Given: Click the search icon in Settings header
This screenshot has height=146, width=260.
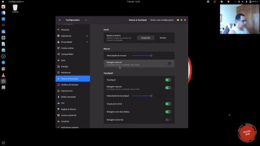Looking at the screenshot, I should coord(60,20).
